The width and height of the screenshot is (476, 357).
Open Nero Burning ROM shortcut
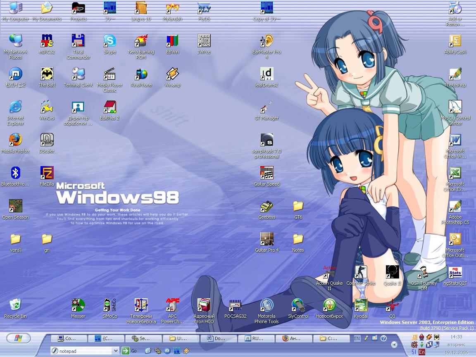click(141, 41)
